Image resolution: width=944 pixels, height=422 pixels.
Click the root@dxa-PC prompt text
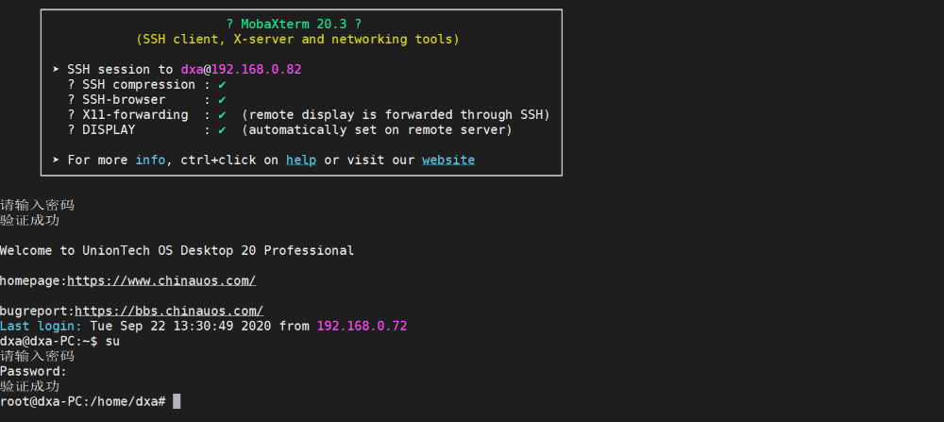[x=82, y=401]
